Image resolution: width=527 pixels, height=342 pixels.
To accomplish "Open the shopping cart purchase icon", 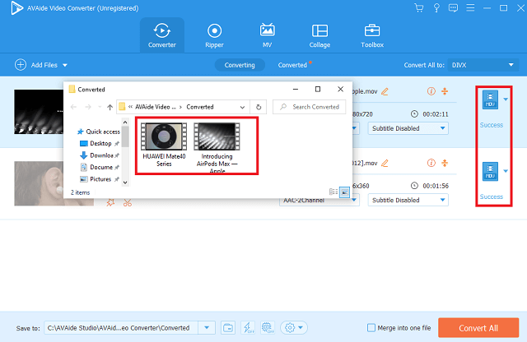I will 419,7.
